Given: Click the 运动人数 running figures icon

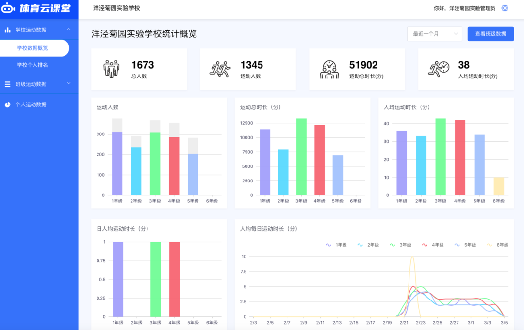Looking at the screenshot, I should (220, 69).
